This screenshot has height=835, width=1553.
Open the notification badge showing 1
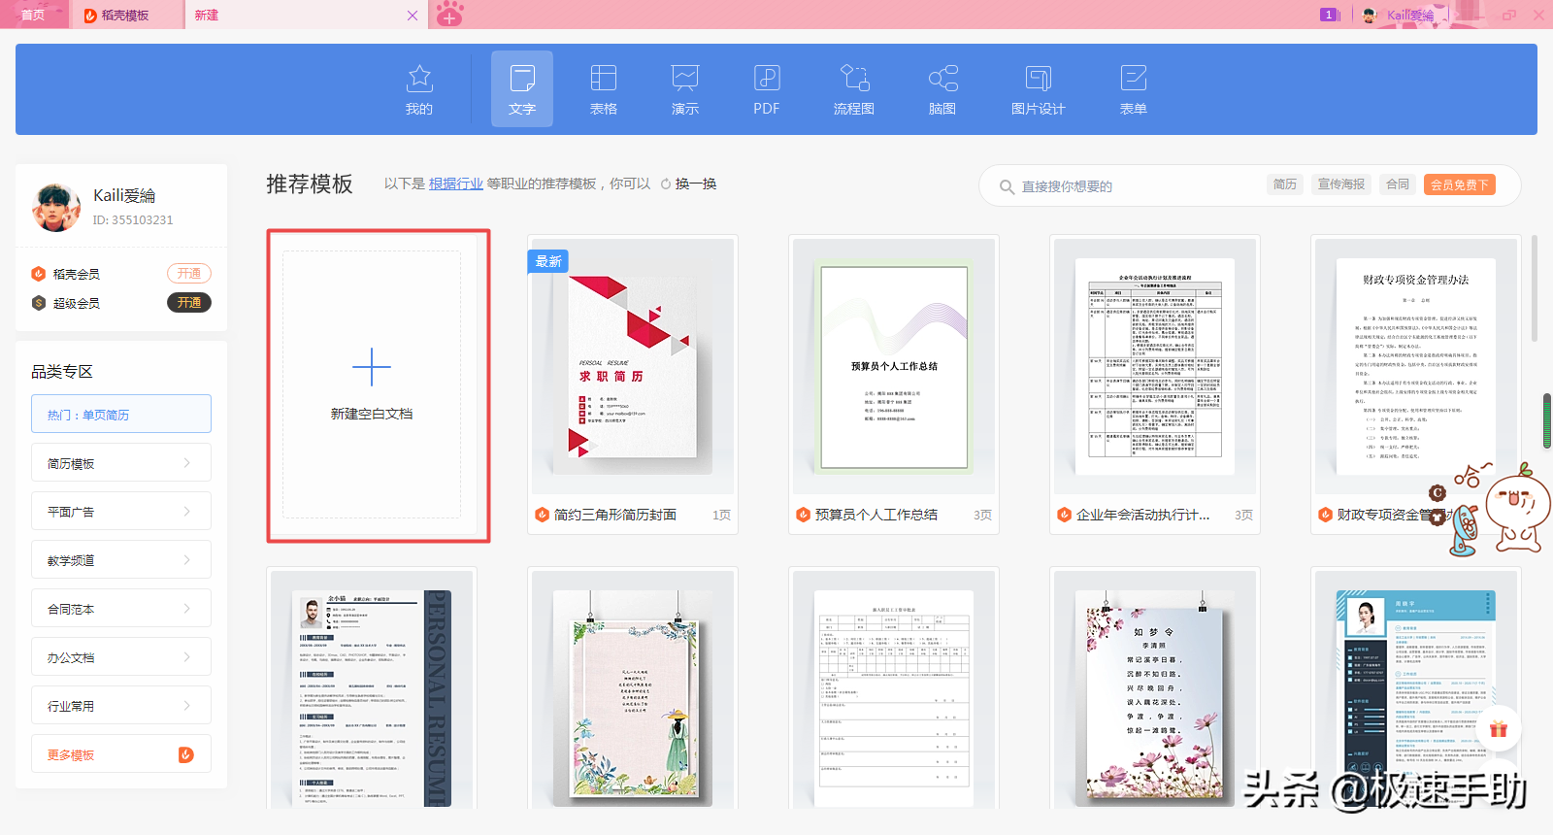(1329, 15)
